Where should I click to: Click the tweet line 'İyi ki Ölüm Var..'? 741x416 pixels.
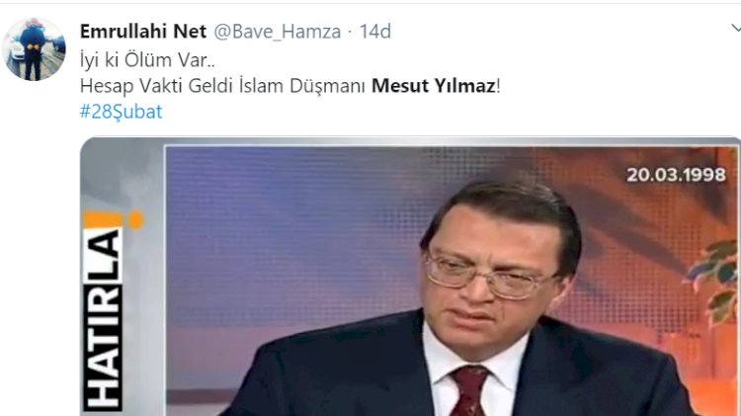[147, 60]
